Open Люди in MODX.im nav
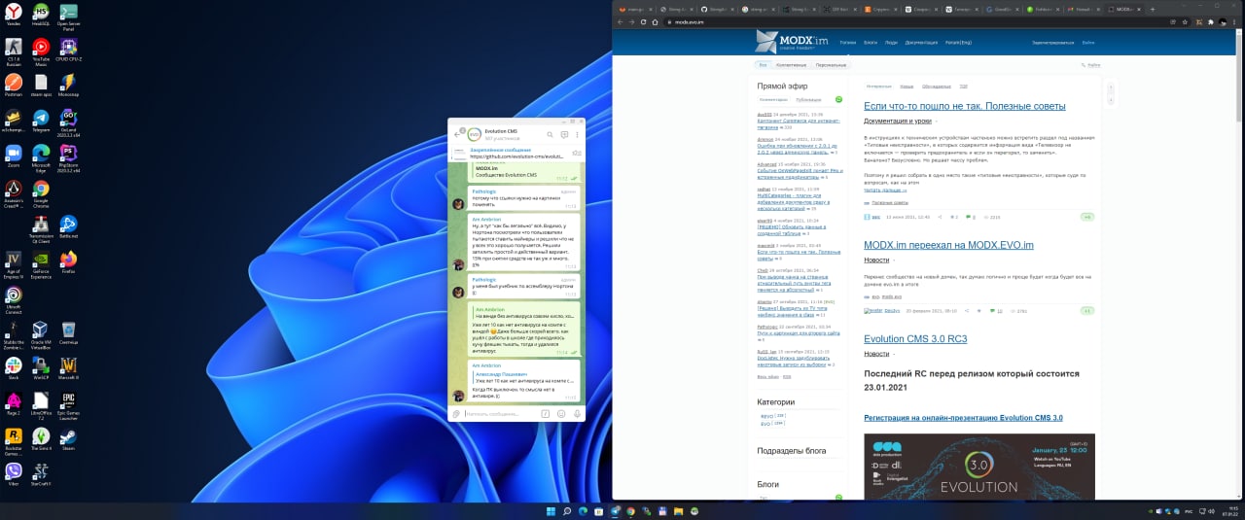The height and width of the screenshot is (520, 1245). (x=891, y=43)
